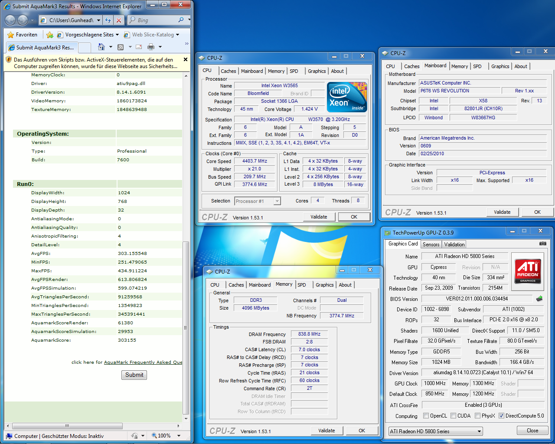Click the zoom magnifier in IE status bar
The width and height of the screenshot is (555, 444).
[x=154, y=436]
